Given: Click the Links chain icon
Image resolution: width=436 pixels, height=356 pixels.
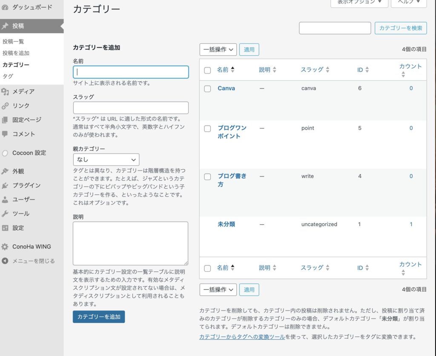Looking at the screenshot, I should [5, 106].
